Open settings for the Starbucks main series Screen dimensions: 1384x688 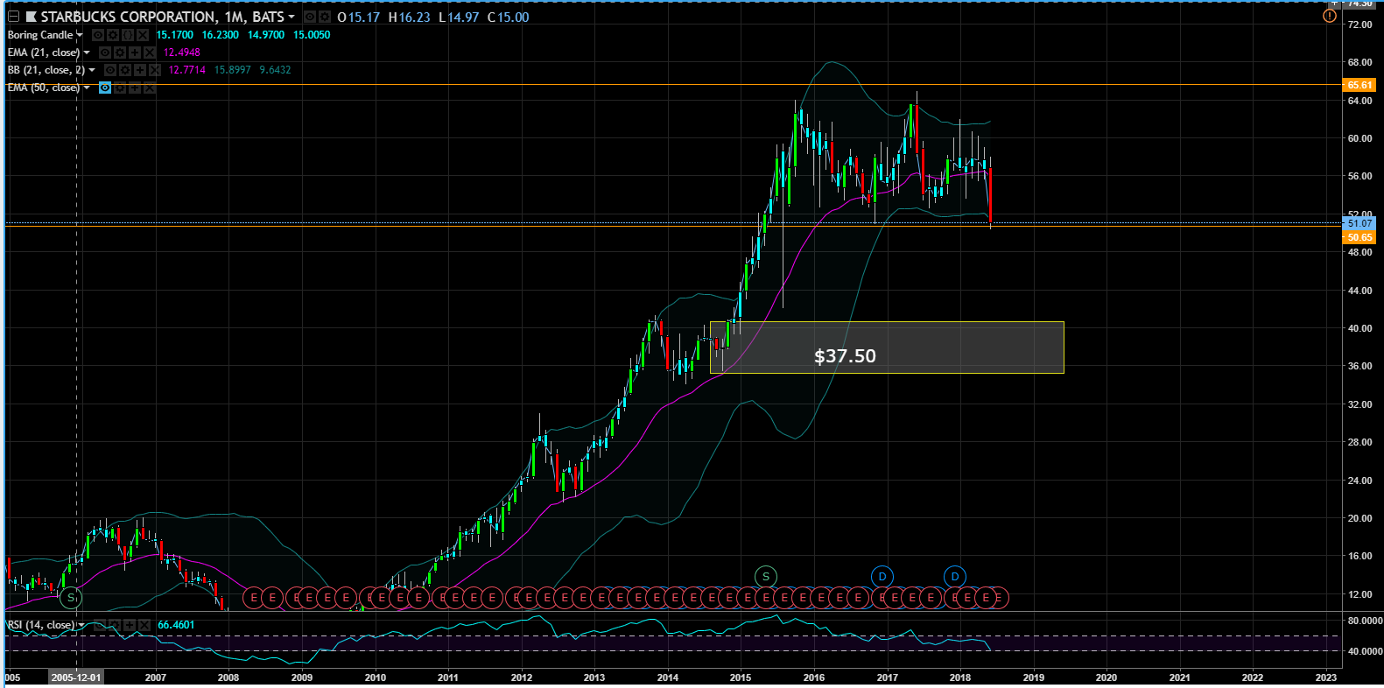coord(325,17)
